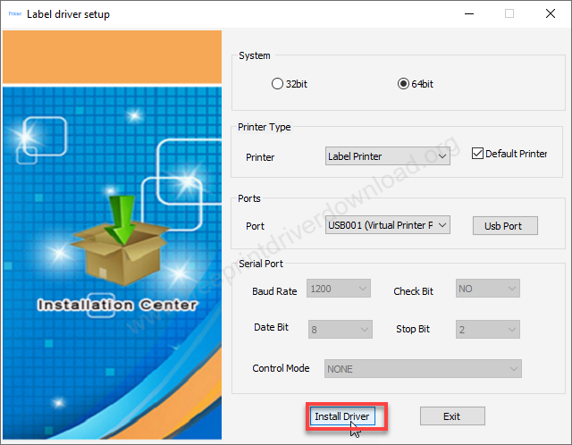The width and height of the screenshot is (572, 445).
Task: Close the Label driver setup window
Action: click(x=549, y=14)
